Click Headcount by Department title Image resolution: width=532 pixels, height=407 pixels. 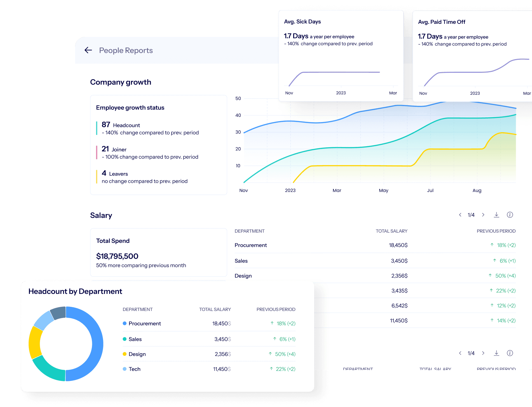point(75,291)
